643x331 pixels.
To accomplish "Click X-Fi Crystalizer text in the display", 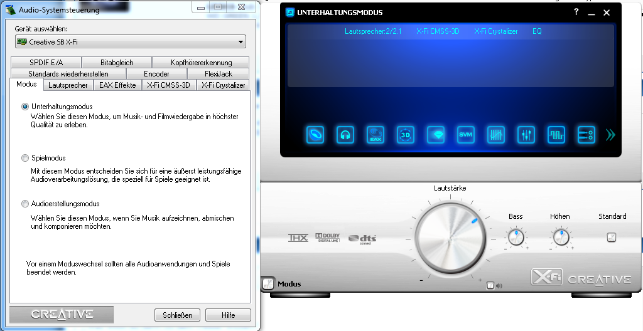I will pos(496,31).
